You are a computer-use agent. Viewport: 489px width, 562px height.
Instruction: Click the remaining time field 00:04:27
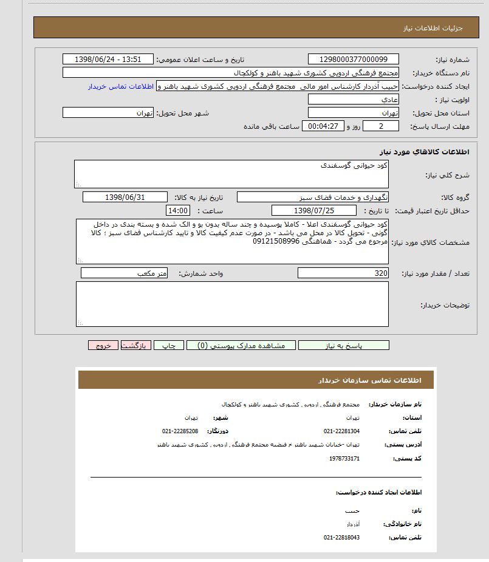coord(324,126)
